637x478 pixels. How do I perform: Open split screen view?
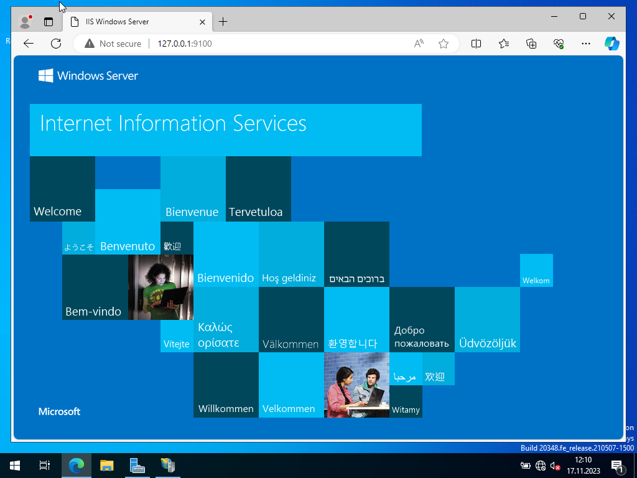point(476,44)
